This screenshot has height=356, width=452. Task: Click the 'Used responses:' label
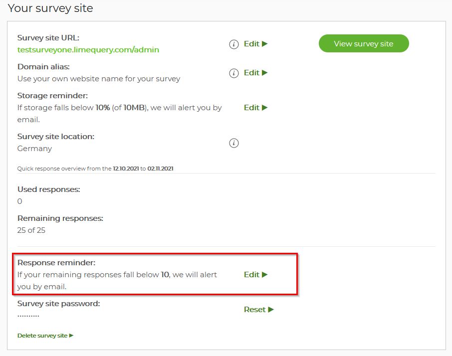click(x=49, y=189)
